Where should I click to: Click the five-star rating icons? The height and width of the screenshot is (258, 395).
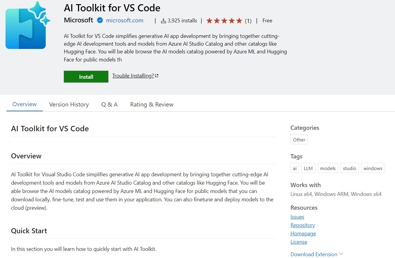pos(224,21)
